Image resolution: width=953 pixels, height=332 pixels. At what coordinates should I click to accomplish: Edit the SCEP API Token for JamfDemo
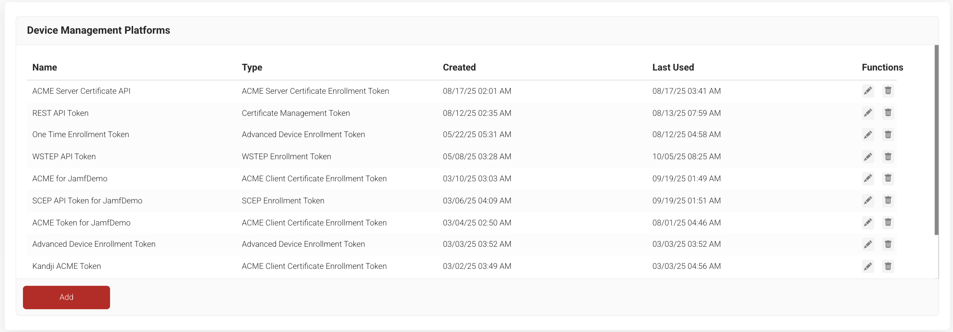[868, 201]
